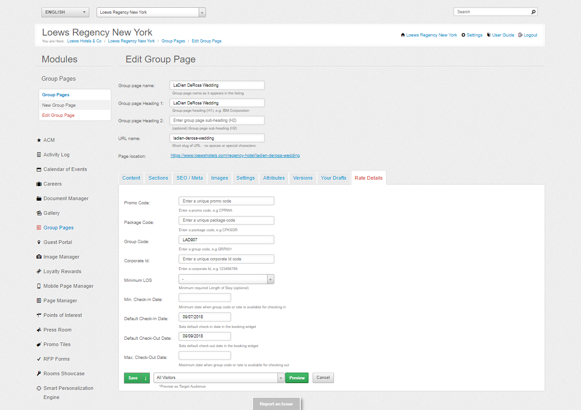Open the Attributes tab
The image size is (581, 410).
274,178
